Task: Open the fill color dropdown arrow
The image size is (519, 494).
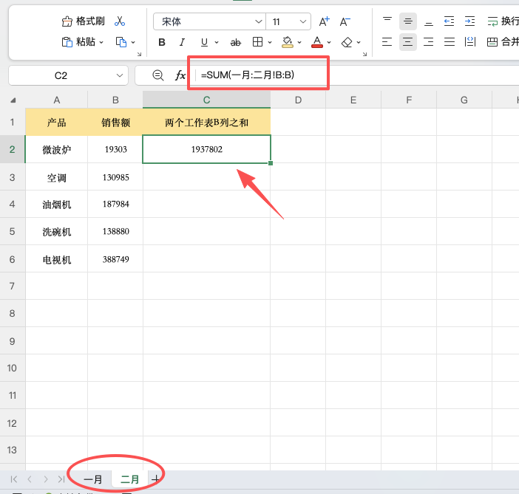Action: pos(299,42)
